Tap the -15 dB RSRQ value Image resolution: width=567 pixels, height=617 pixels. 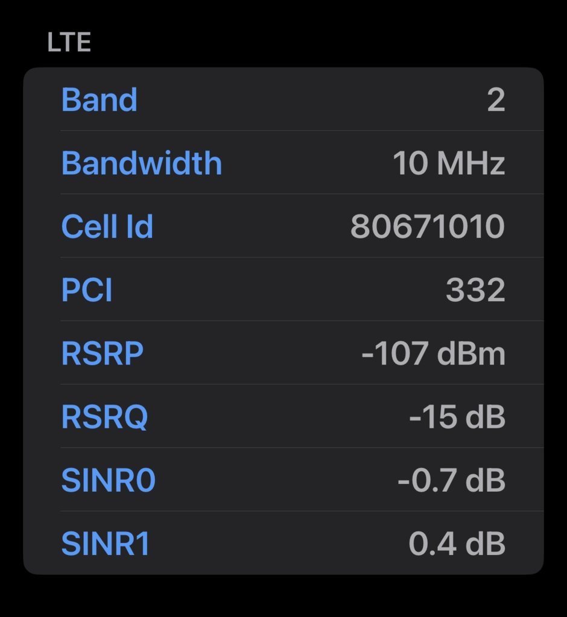[x=457, y=416]
